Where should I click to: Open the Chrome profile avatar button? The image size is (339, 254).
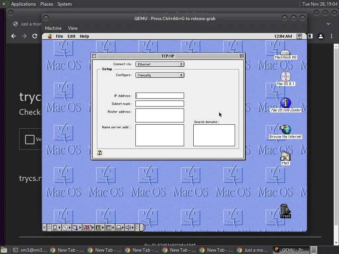click(x=321, y=36)
